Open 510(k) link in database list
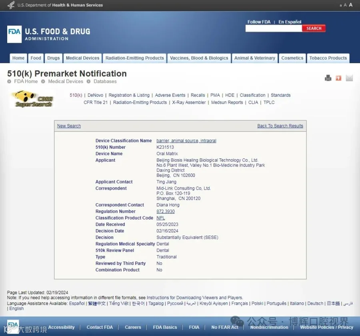Screen dimensions: 360x336 tap(76, 95)
